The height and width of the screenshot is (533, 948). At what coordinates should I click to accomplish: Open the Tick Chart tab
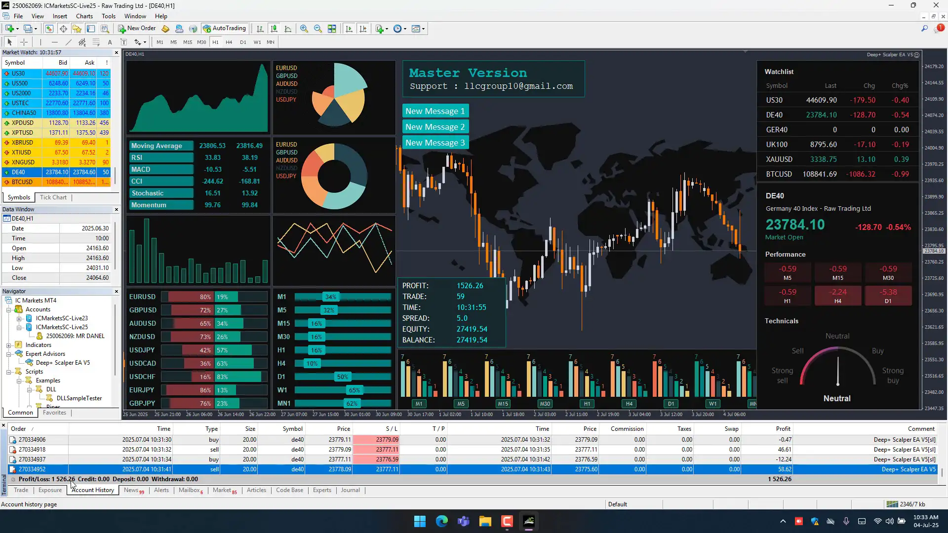click(x=53, y=197)
